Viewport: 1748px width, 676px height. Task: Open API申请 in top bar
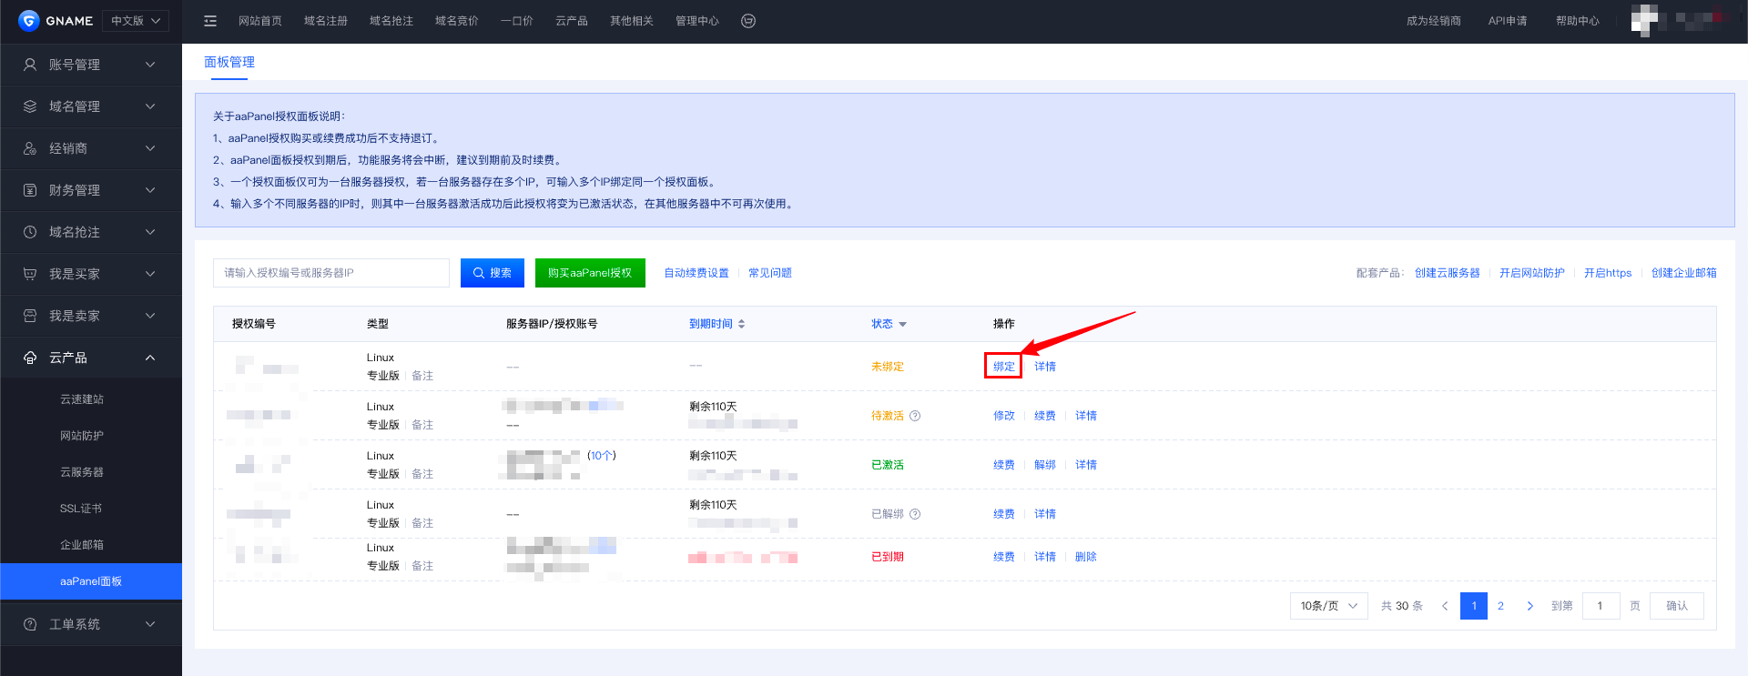point(1508,21)
